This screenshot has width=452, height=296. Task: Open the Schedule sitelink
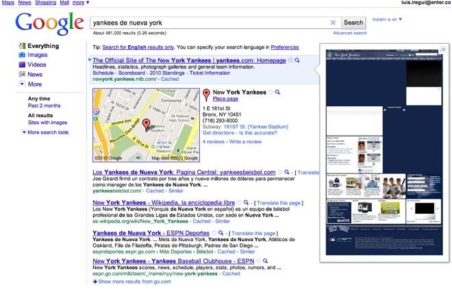[103, 73]
